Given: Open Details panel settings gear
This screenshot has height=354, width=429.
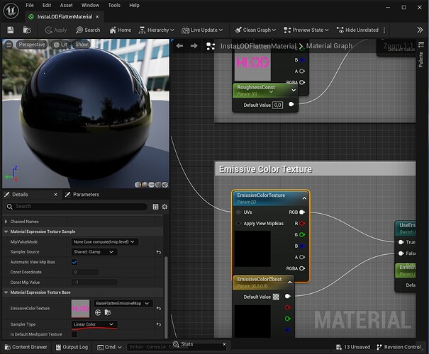Looking at the screenshot, I should pos(164,207).
